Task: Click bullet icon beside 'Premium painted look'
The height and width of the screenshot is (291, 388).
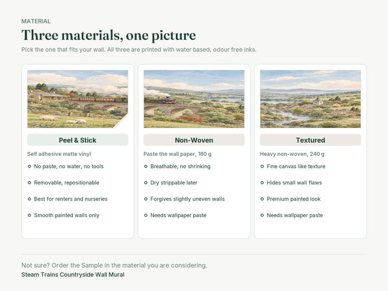Action: (262, 199)
